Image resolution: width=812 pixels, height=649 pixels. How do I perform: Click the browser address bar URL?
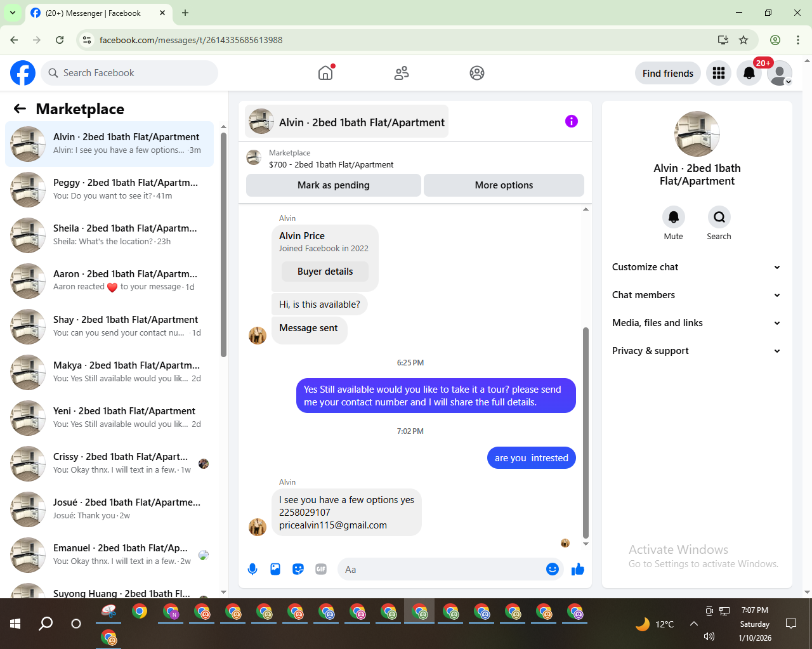[191, 40]
